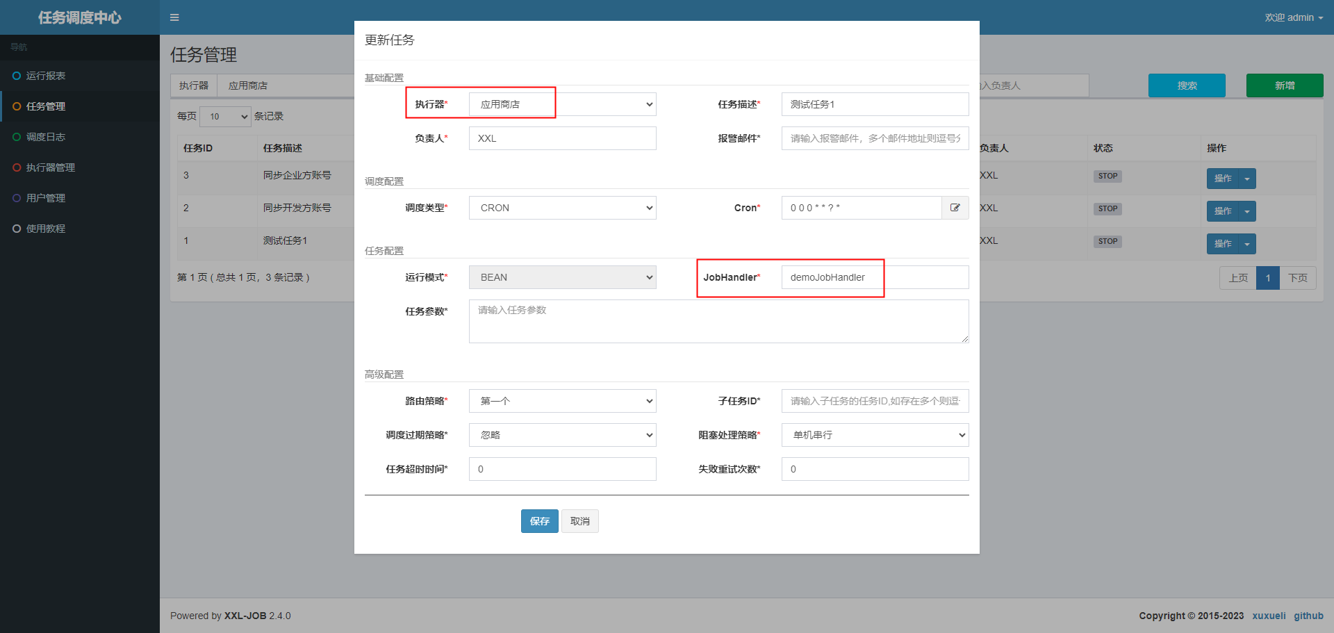Open the 阻塞处理策略 dropdown showing 单机串行
The width and height of the screenshot is (1334, 633).
875,435
